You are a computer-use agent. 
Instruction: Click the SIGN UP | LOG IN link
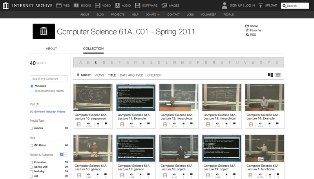242,5
